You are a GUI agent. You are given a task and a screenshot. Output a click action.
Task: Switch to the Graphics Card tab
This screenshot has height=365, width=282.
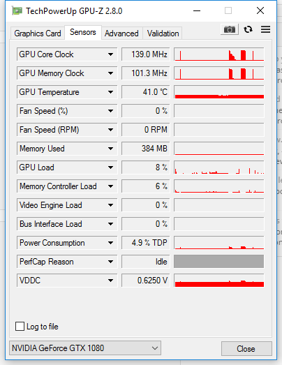pyautogui.click(x=38, y=33)
